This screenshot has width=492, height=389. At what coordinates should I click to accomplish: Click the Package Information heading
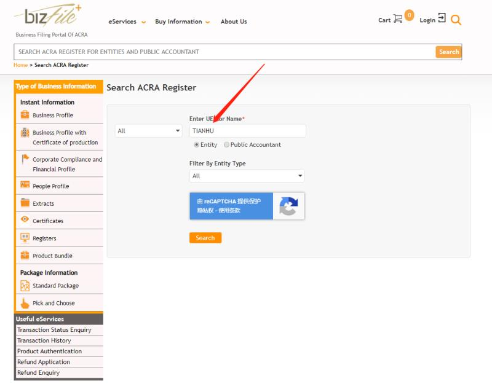click(x=49, y=273)
